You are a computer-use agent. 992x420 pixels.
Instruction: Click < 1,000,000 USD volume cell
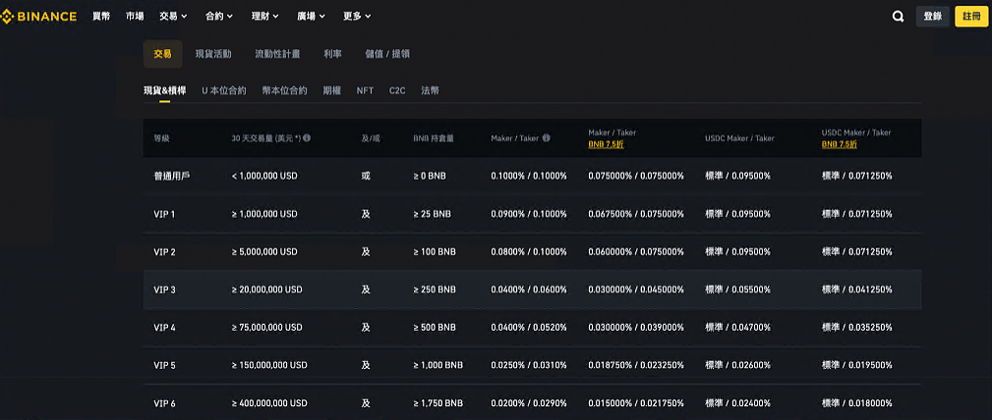tap(264, 177)
